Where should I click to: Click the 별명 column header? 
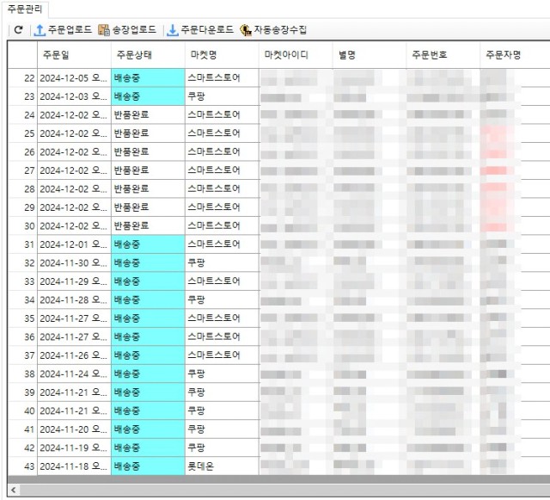[347, 54]
